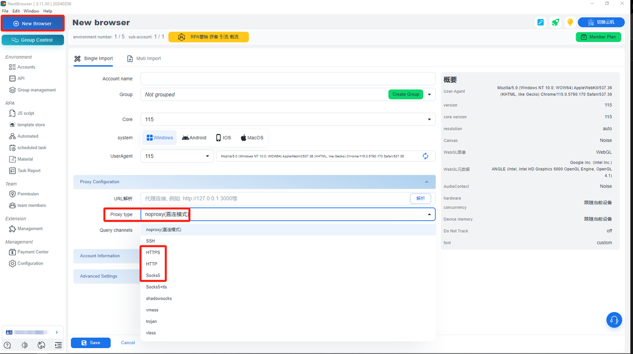Select Socks5 from the proxy type list

(153, 275)
